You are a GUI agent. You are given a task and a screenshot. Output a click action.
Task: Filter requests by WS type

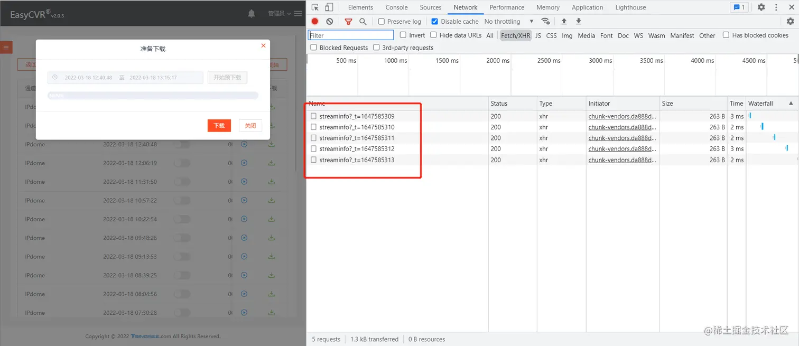(x=638, y=35)
